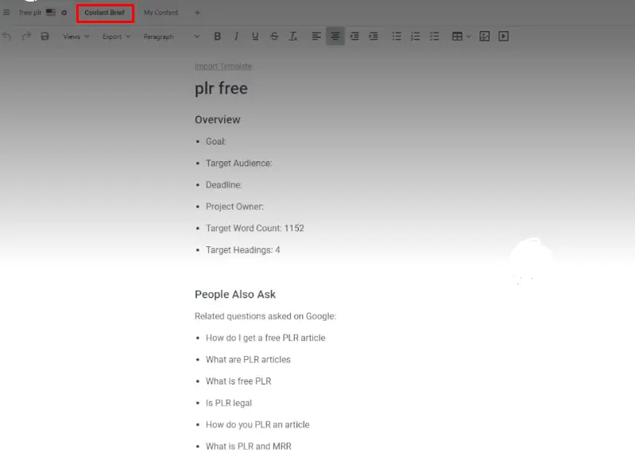Insert an image
The height and width of the screenshot is (452, 635).
click(484, 37)
